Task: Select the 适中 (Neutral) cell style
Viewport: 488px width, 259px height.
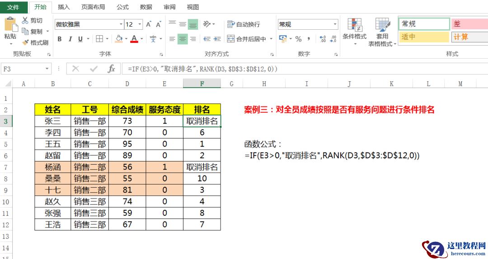Action: point(424,37)
